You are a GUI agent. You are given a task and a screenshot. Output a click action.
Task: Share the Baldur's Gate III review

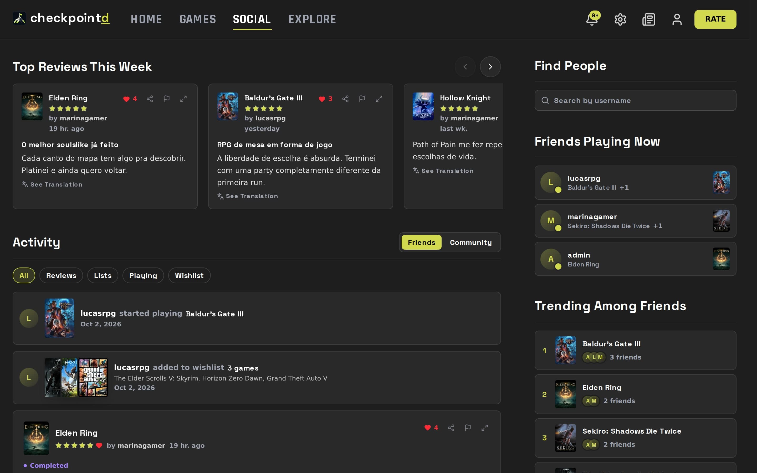pyautogui.click(x=345, y=99)
